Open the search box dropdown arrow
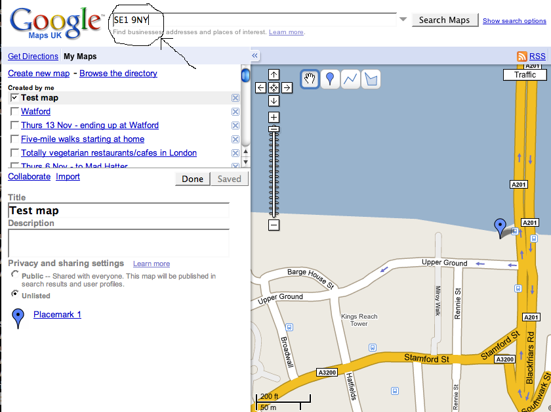Image resolution: width=551 pixels, height=412 pixels. (403, 20)
